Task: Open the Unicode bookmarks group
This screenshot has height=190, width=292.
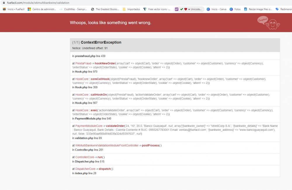Action: [x=189, y=9]
